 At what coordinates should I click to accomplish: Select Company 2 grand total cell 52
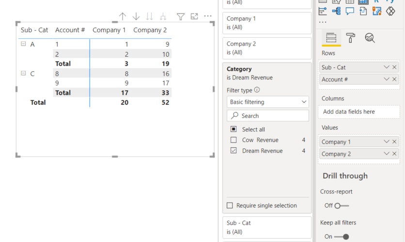[x=165, y=102]
